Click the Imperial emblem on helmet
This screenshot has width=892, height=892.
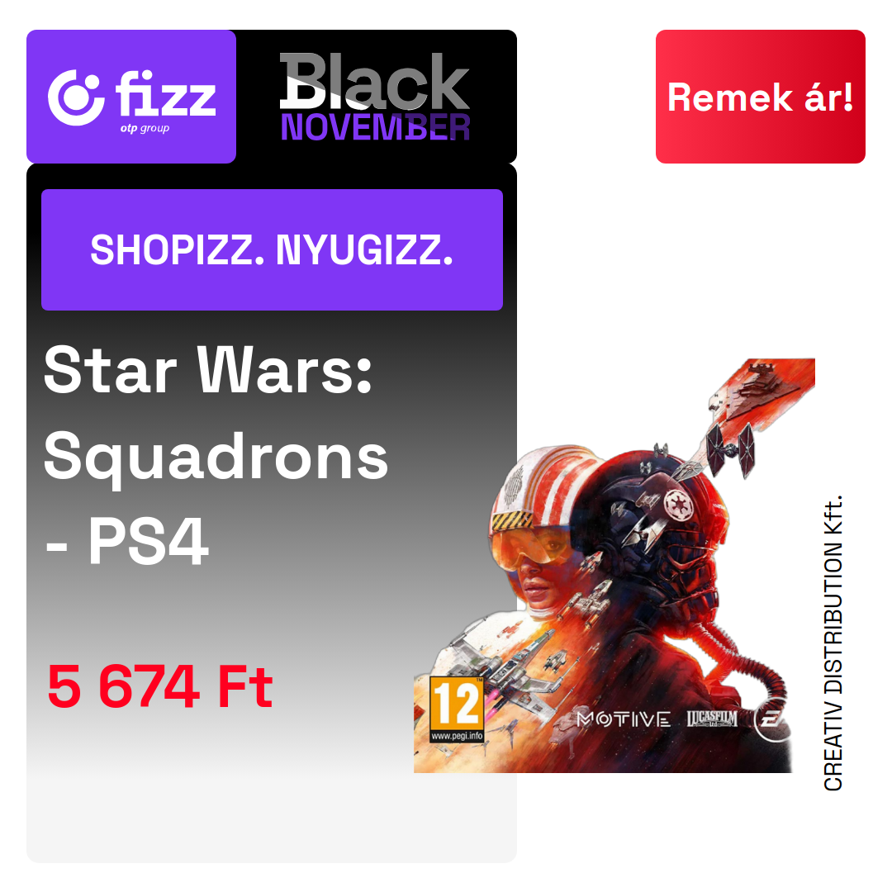[677, 504]
